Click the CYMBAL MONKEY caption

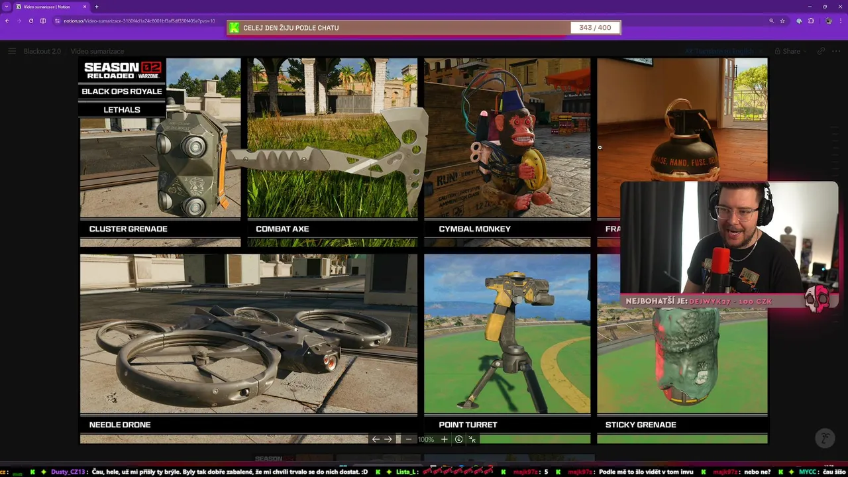point(474,229)
